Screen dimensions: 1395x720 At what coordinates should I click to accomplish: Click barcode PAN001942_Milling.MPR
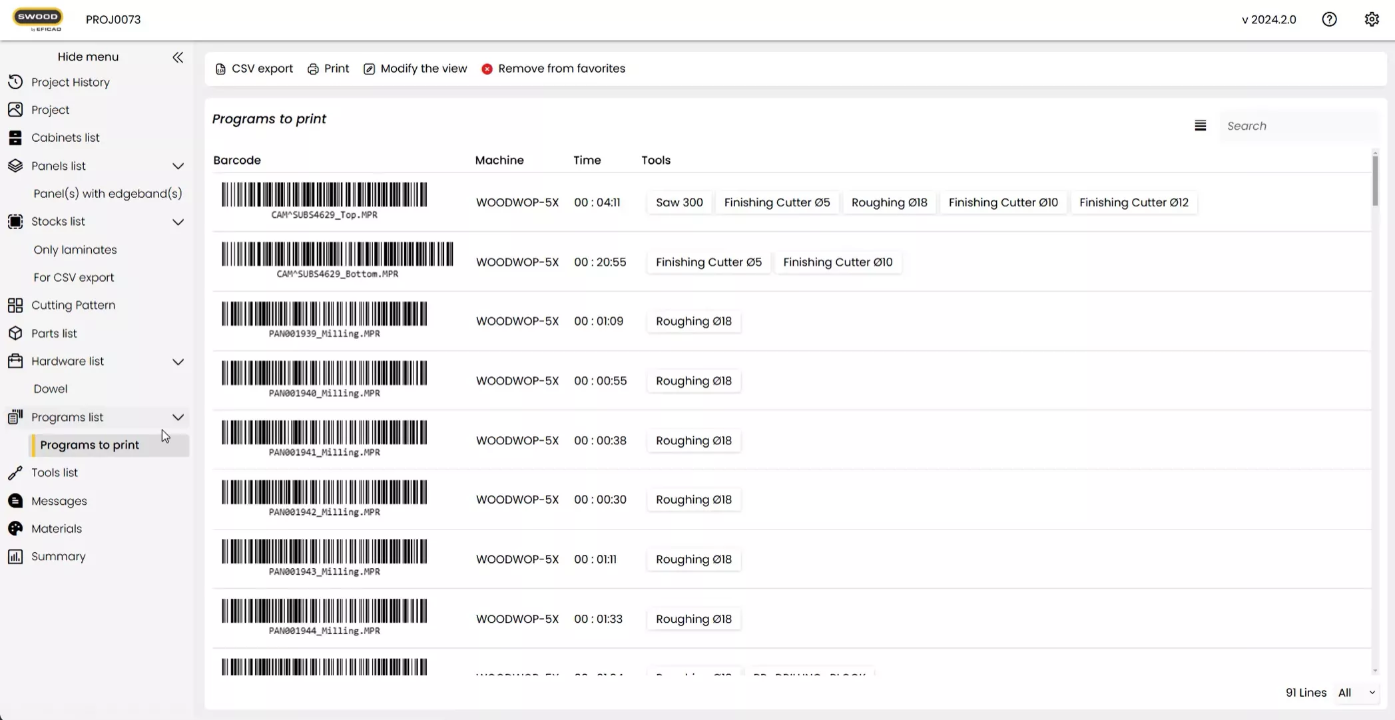[x=324, y=498]
